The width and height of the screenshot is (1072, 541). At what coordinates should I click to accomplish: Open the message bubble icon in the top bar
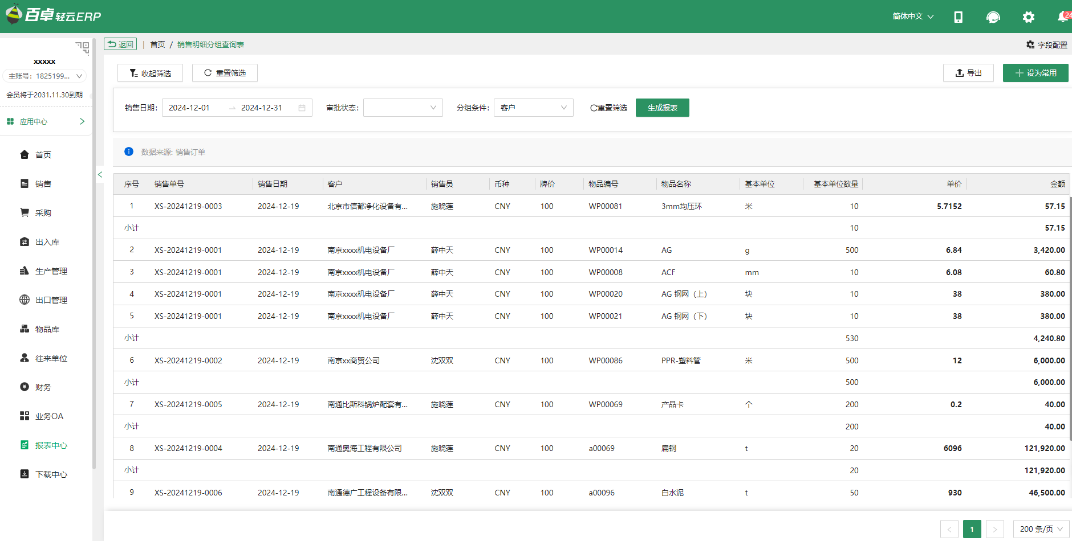[x=993, y=17]
